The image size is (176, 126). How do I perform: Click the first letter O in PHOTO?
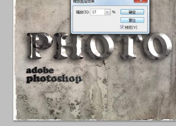[99, 46]
